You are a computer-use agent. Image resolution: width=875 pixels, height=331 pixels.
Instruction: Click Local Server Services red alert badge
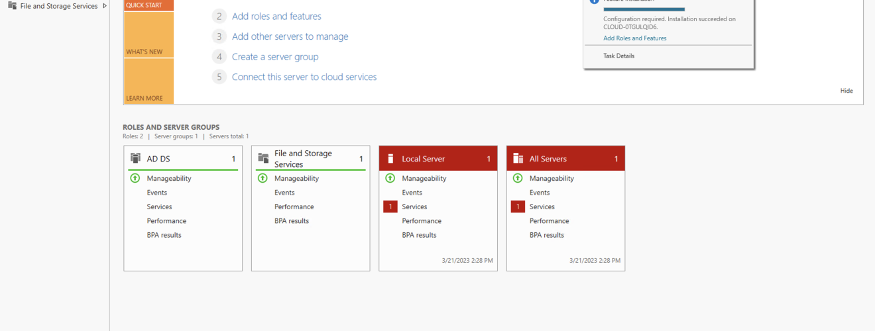point(390,207)
